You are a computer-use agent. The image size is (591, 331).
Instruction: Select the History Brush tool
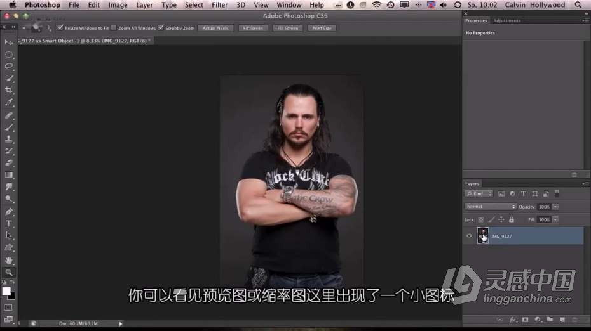9,151
